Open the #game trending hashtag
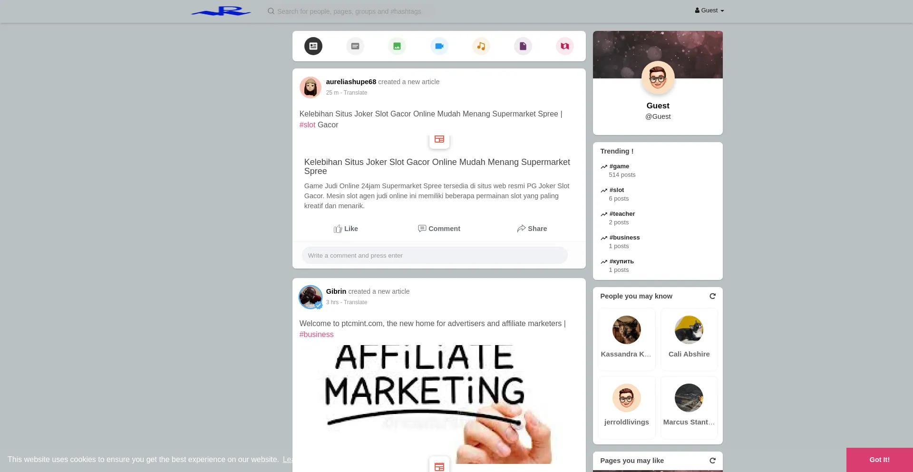 tap(619, 166)
